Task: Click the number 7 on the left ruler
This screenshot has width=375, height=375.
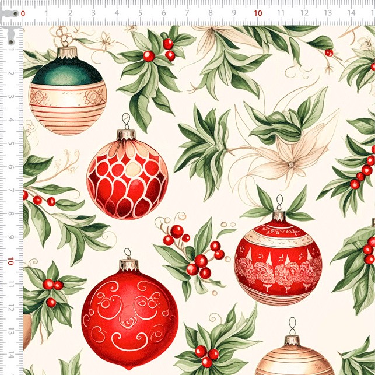Action: [x=11, y=191]
